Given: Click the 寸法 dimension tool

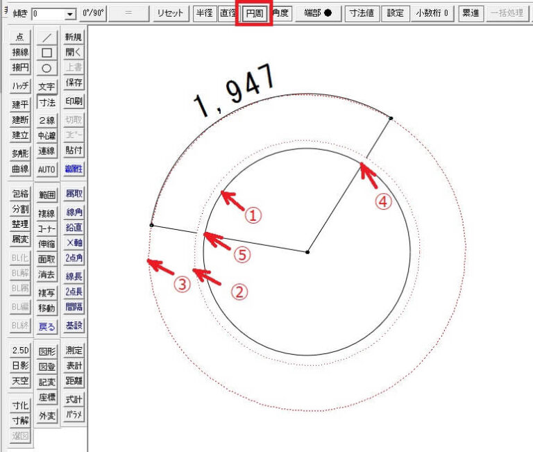Looking at the screenshot, I should (x=46, y=102).
